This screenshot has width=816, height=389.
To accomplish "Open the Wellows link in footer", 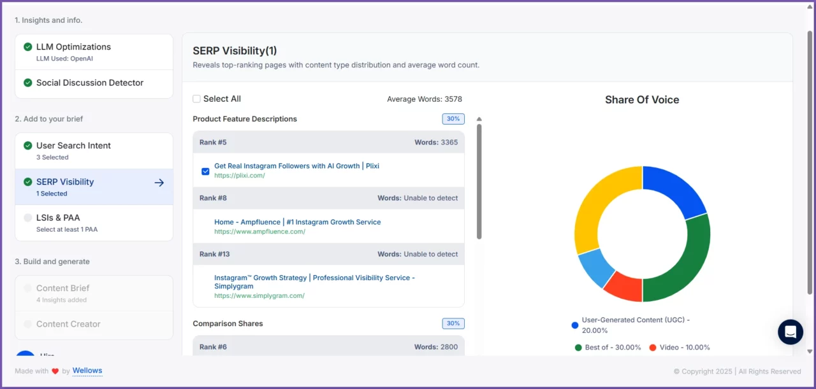I will click(87, 371).
